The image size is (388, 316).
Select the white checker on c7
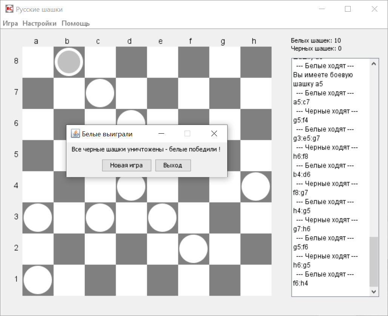pyautogui.click(x=100, y=93)
